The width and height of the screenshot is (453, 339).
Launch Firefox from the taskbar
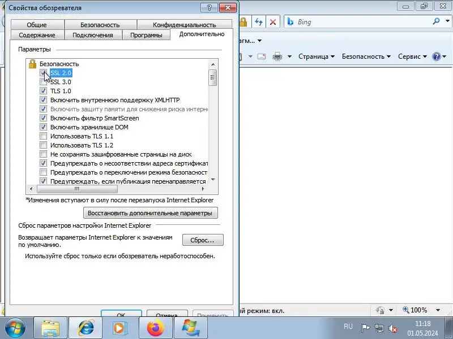point(155,328)
